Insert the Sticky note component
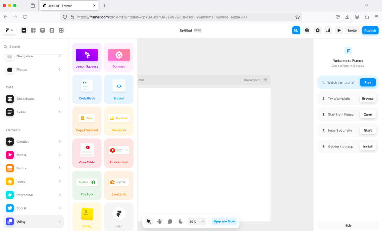The image size is (382, 231). click(x=87, y=216)
